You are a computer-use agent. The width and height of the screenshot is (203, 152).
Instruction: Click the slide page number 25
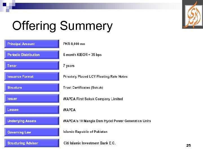tap(189, 146)
